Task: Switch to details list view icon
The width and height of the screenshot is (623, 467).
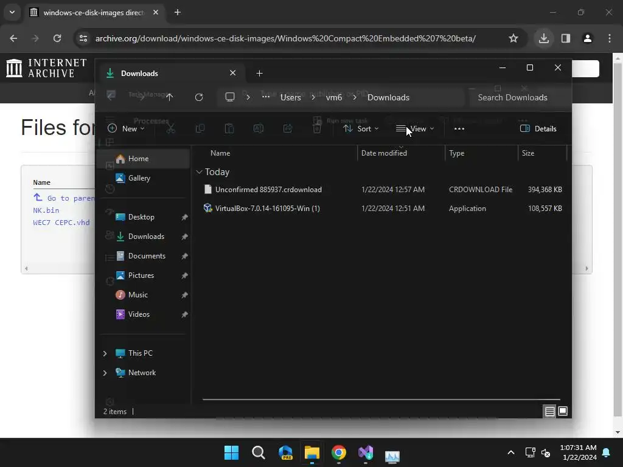Action: point(549,412)
